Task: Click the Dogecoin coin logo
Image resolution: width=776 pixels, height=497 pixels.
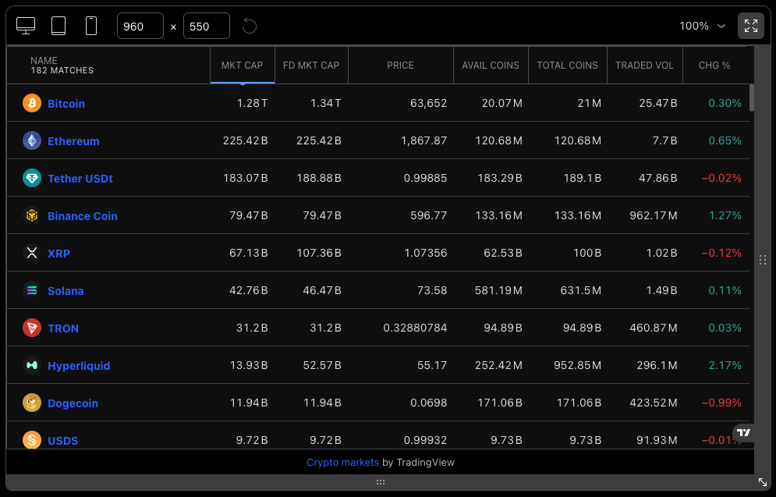Action: tap(32, 403)
